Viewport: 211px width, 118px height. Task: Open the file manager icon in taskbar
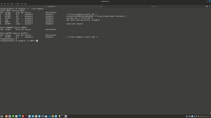(46, 116)
